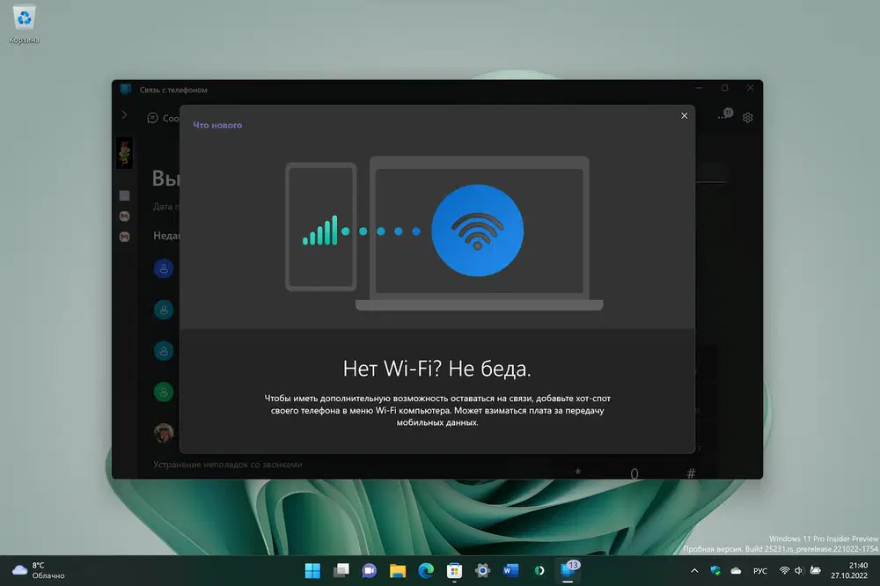This screenshot has width=880, height=586.
Task: Minimize the Phone Link window
Action: 699,88
